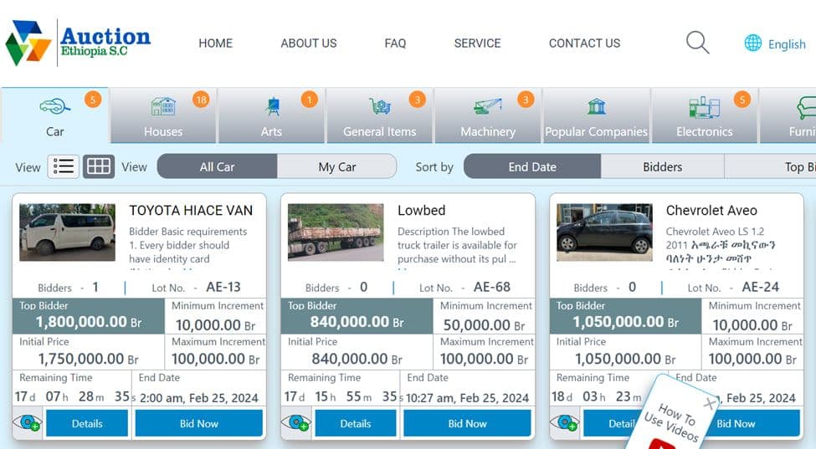Open CONTACT US menu item
The width and height of the screenshot is (816, 449).
coord(584,43)
